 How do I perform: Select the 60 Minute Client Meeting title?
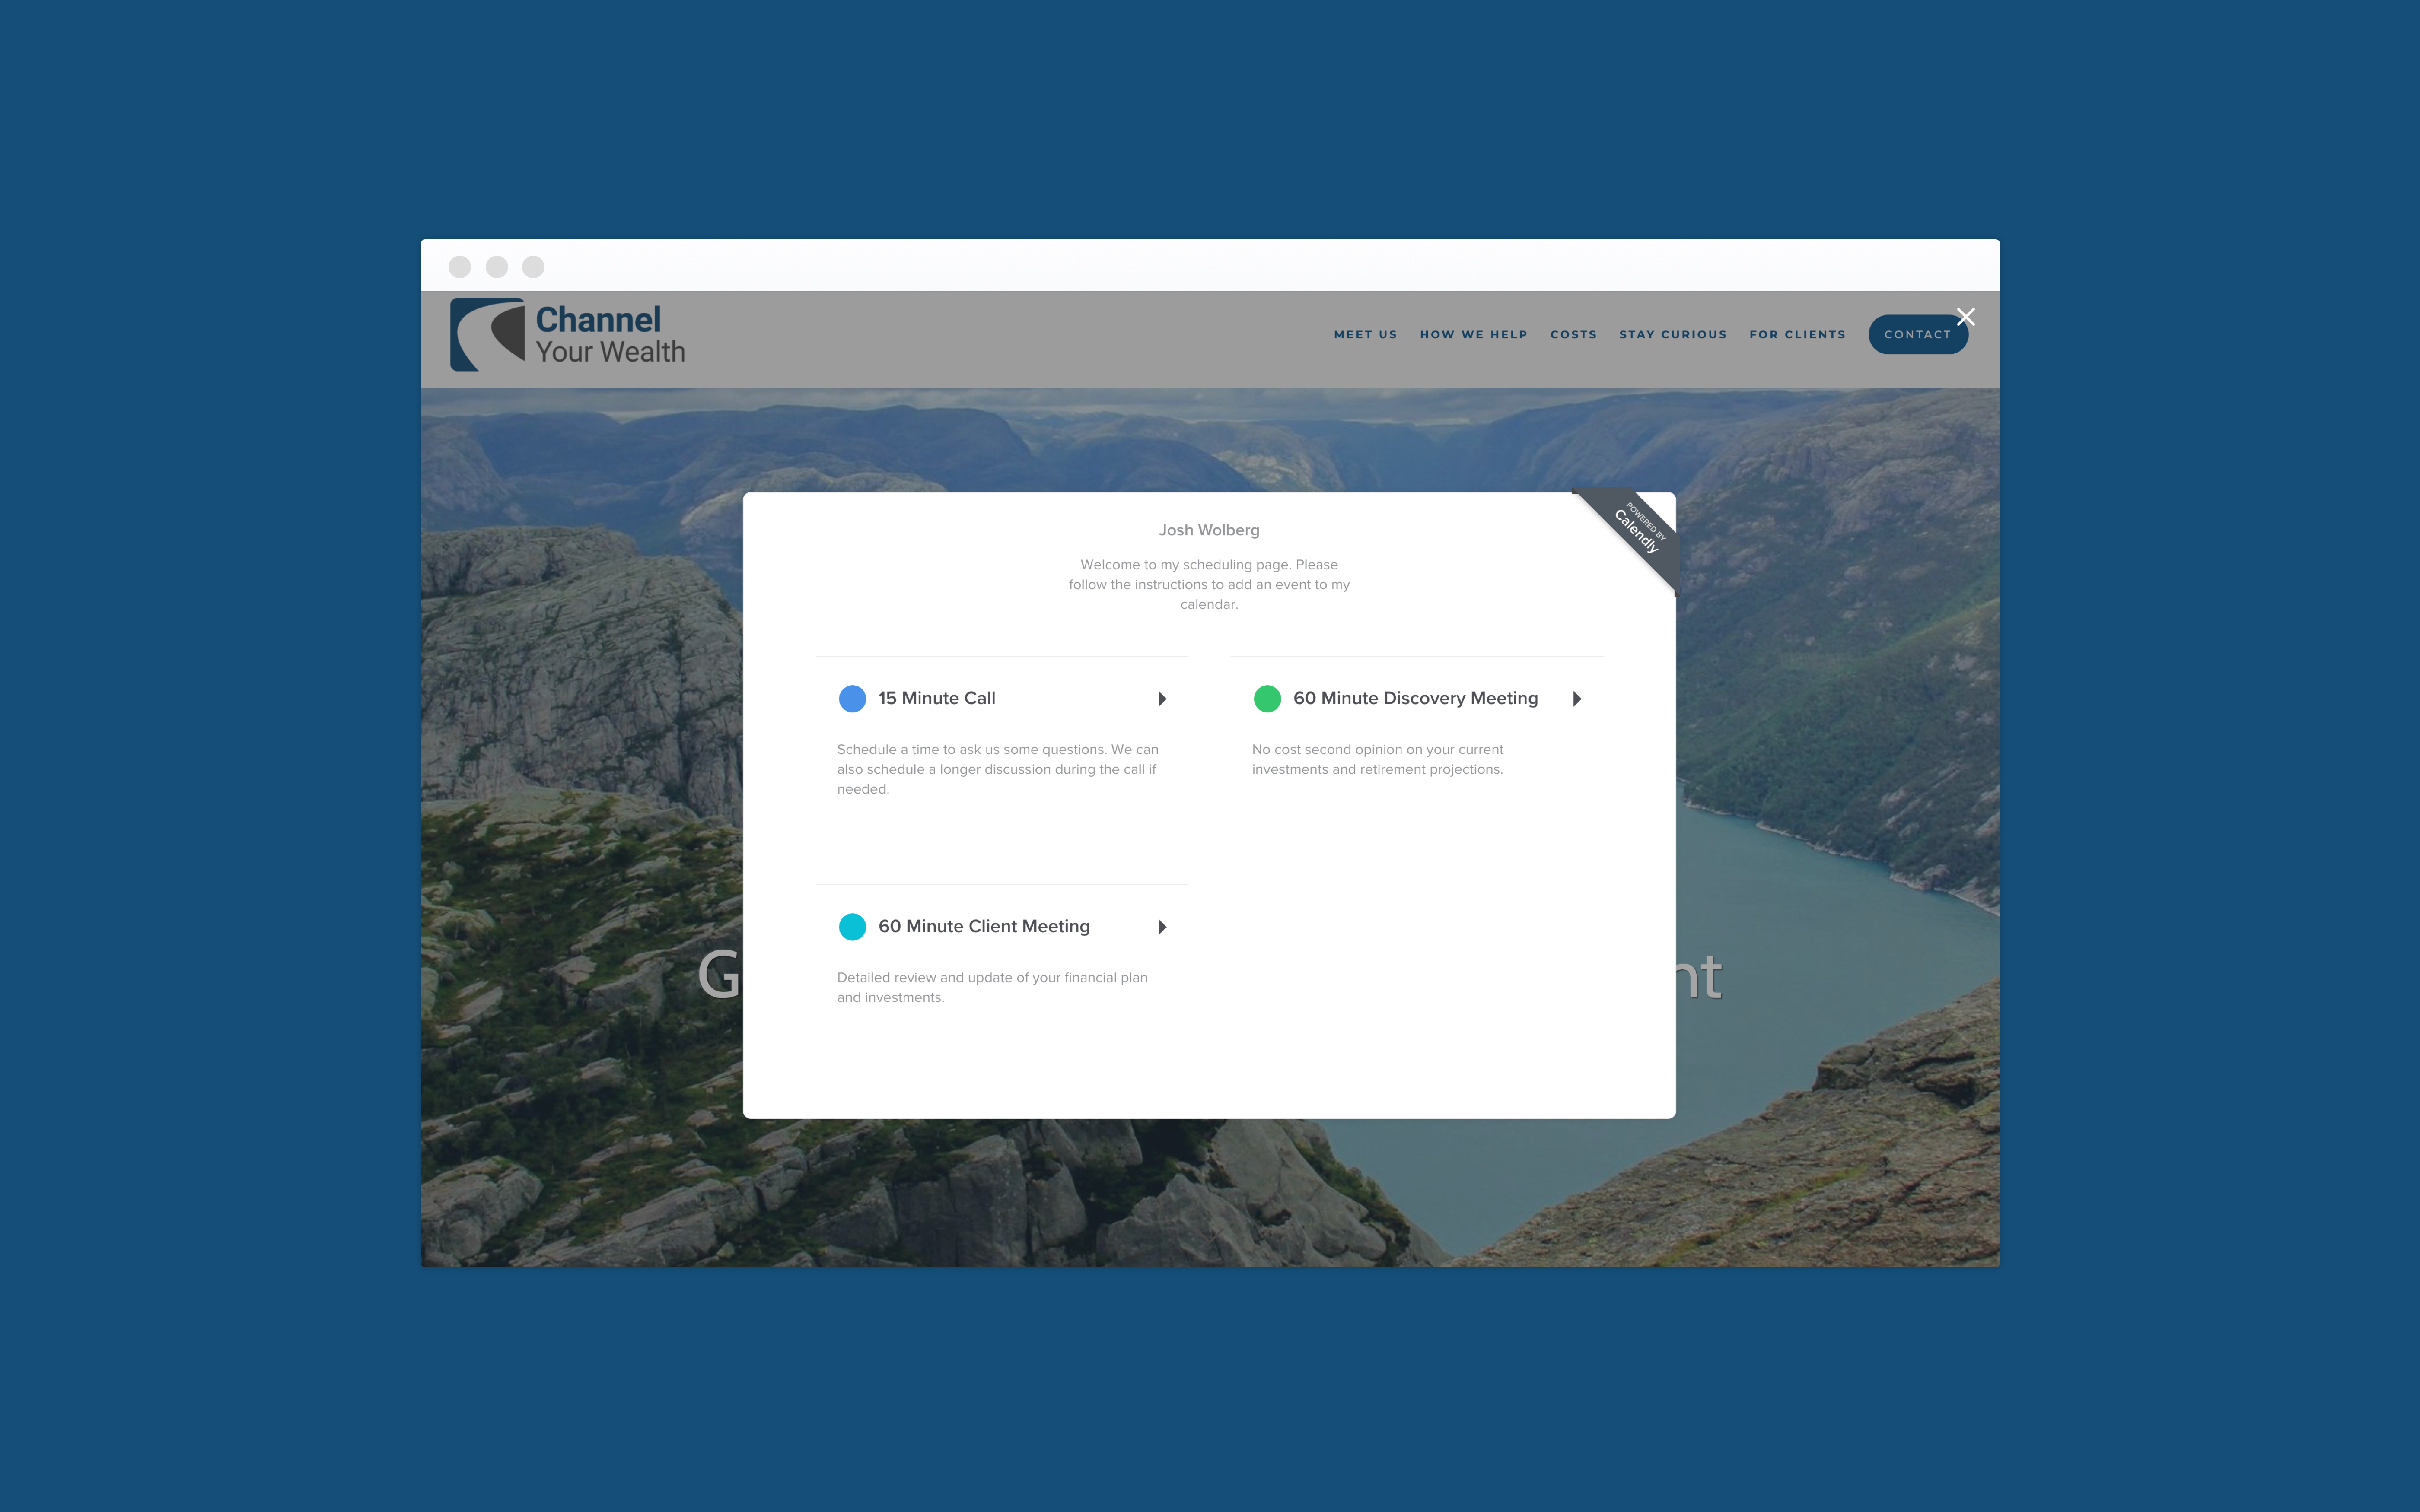pyautogui.click(x=983, y=926)
